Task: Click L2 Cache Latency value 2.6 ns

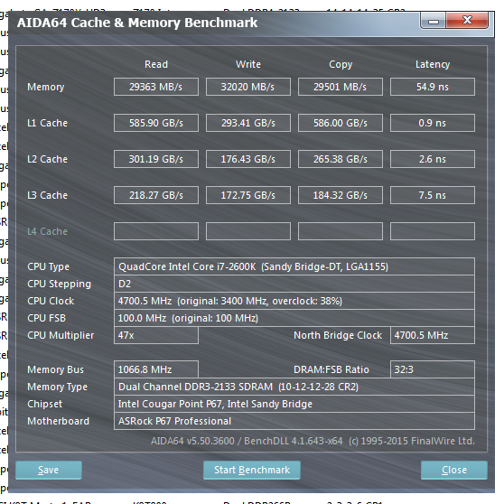Action: 433,159
